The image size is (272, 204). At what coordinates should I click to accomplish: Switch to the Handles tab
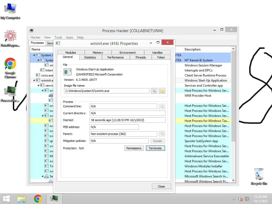point(157,53)
